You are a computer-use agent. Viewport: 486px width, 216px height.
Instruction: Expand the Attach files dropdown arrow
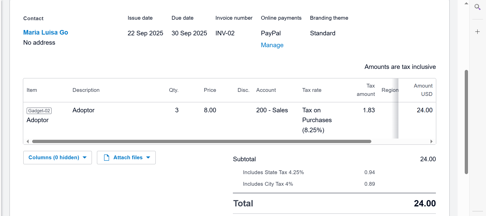(x=148, y=158)
